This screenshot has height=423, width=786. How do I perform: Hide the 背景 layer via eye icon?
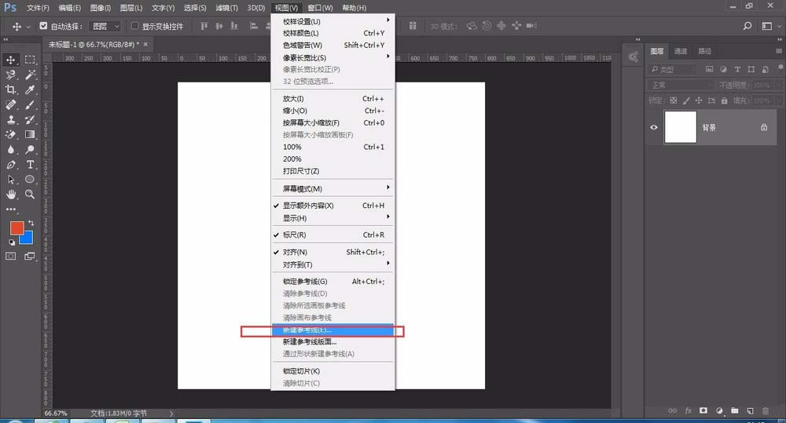(x=654, y=127)
